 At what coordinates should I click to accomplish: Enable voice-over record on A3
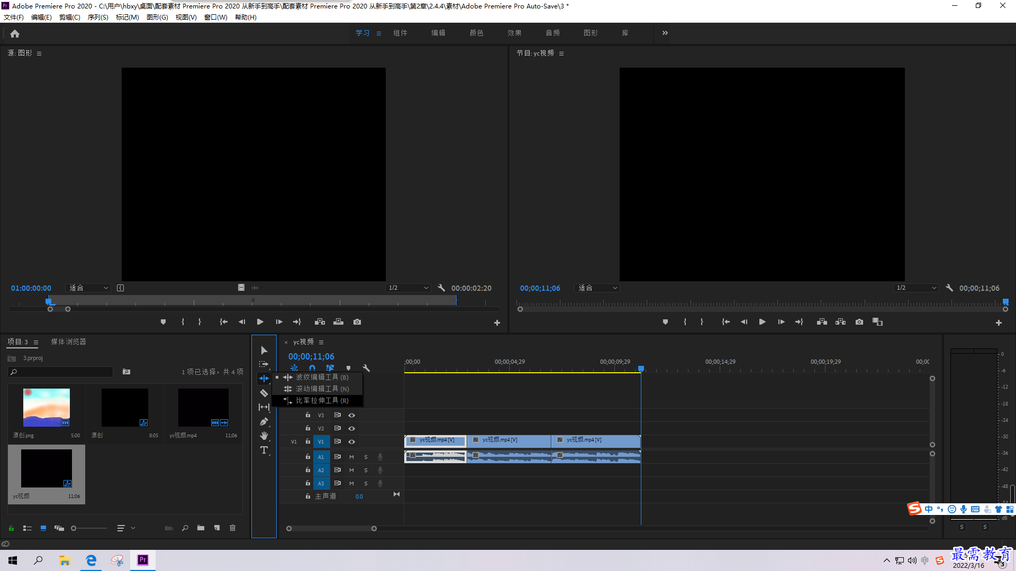click(x=380, y=483)
